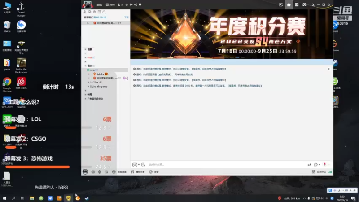Favorite the channel with the star icon
359x202 pixels.
tap(127, 4)
